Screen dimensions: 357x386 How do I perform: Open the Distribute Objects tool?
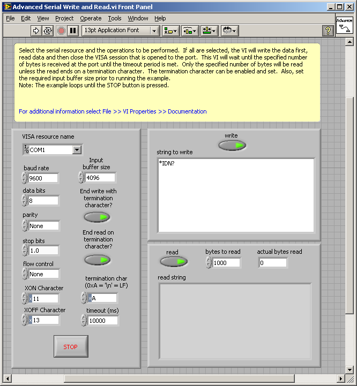[190, 31]
